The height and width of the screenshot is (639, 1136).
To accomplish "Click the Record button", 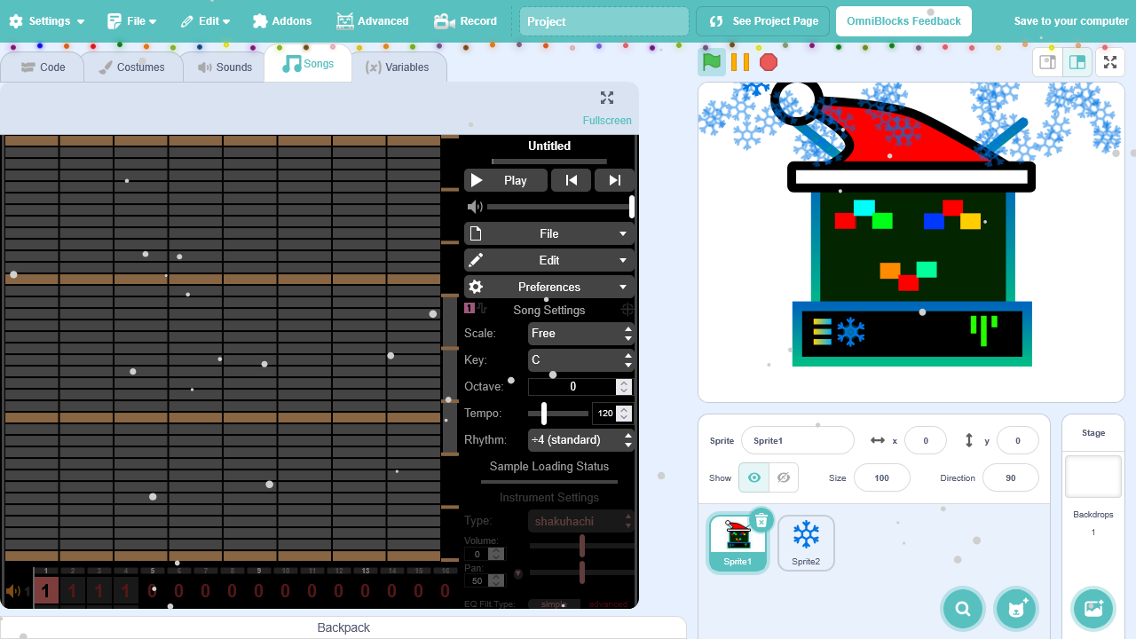I will point(466,21).
